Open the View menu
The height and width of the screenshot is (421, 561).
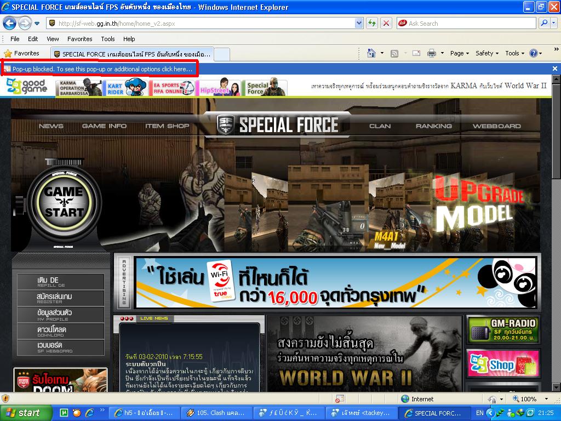tap(53, 39)
